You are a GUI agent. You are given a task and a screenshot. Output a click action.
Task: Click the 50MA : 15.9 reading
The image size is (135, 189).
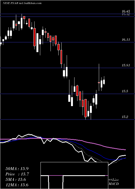tap(17, 169)
